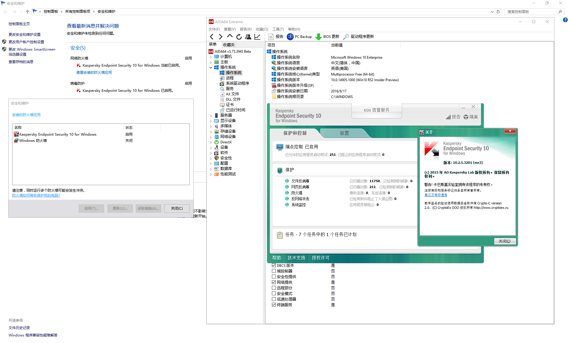Open AIDA64 文件(F) menu
Viewport: 568px width, 343px height.
tap(214, 29)
